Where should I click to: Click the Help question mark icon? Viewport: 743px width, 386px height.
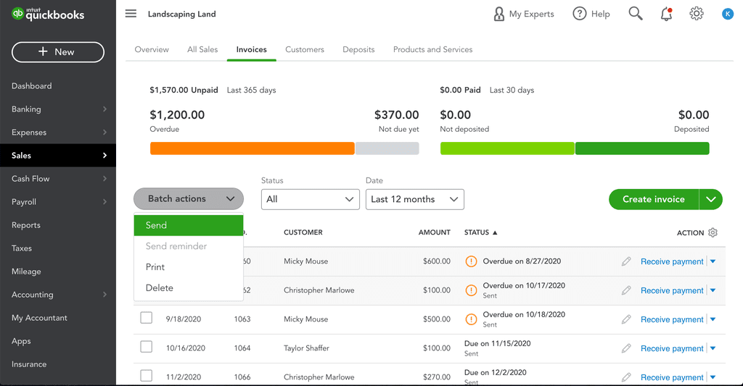coord(580,14)
